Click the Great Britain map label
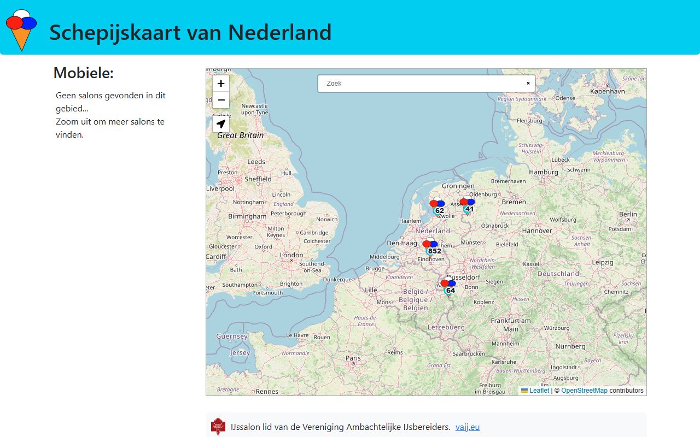Image resolution: width=700 pixels, height=437 pixels. coord(241,135)
